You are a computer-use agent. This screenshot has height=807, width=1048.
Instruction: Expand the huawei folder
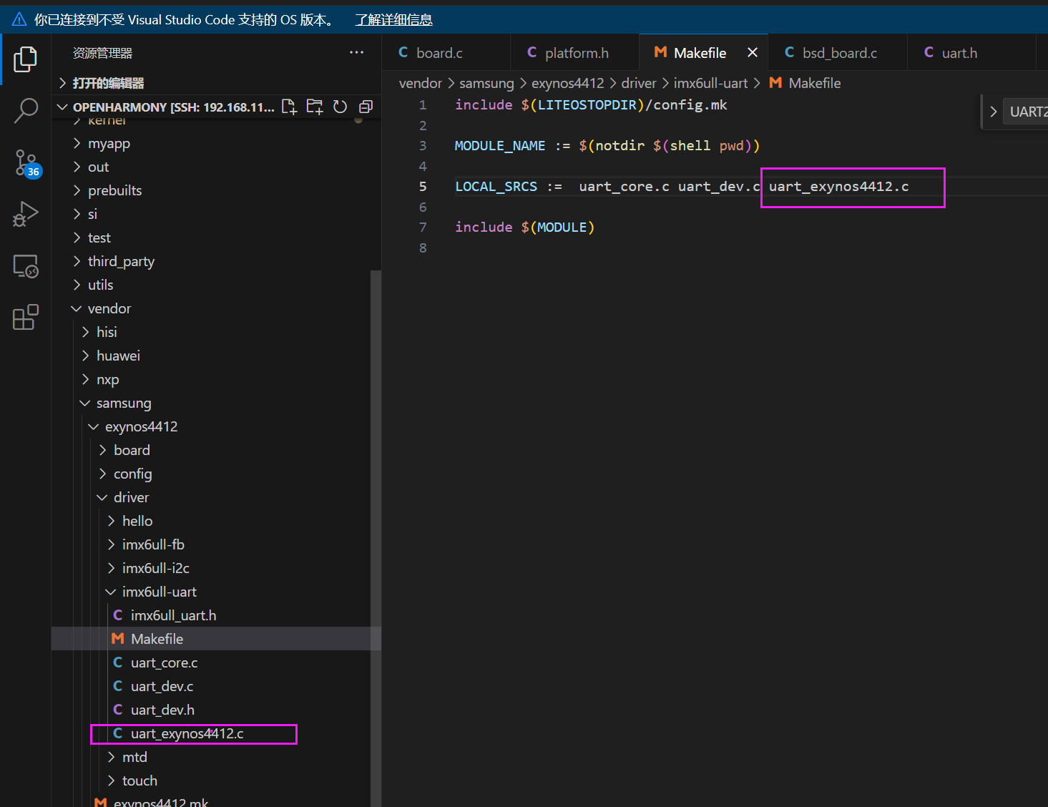pyautogui.click(x=216, y=356)
